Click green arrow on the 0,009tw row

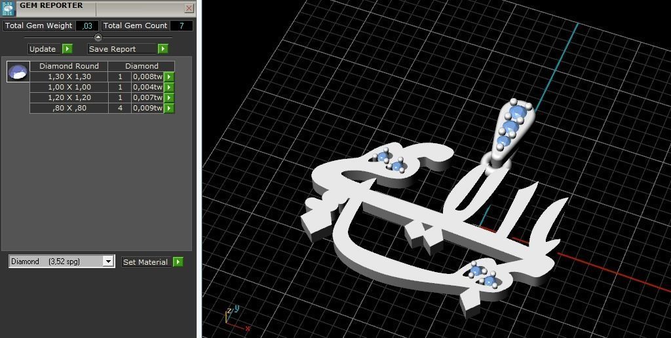pyautogui.click(x=169, y=108)
